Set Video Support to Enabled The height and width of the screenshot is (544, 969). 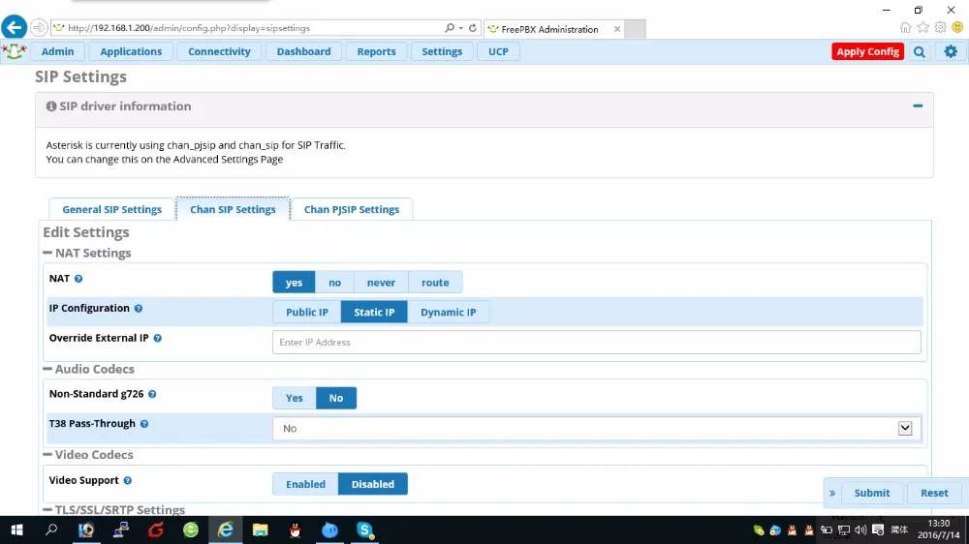point(305,484)
